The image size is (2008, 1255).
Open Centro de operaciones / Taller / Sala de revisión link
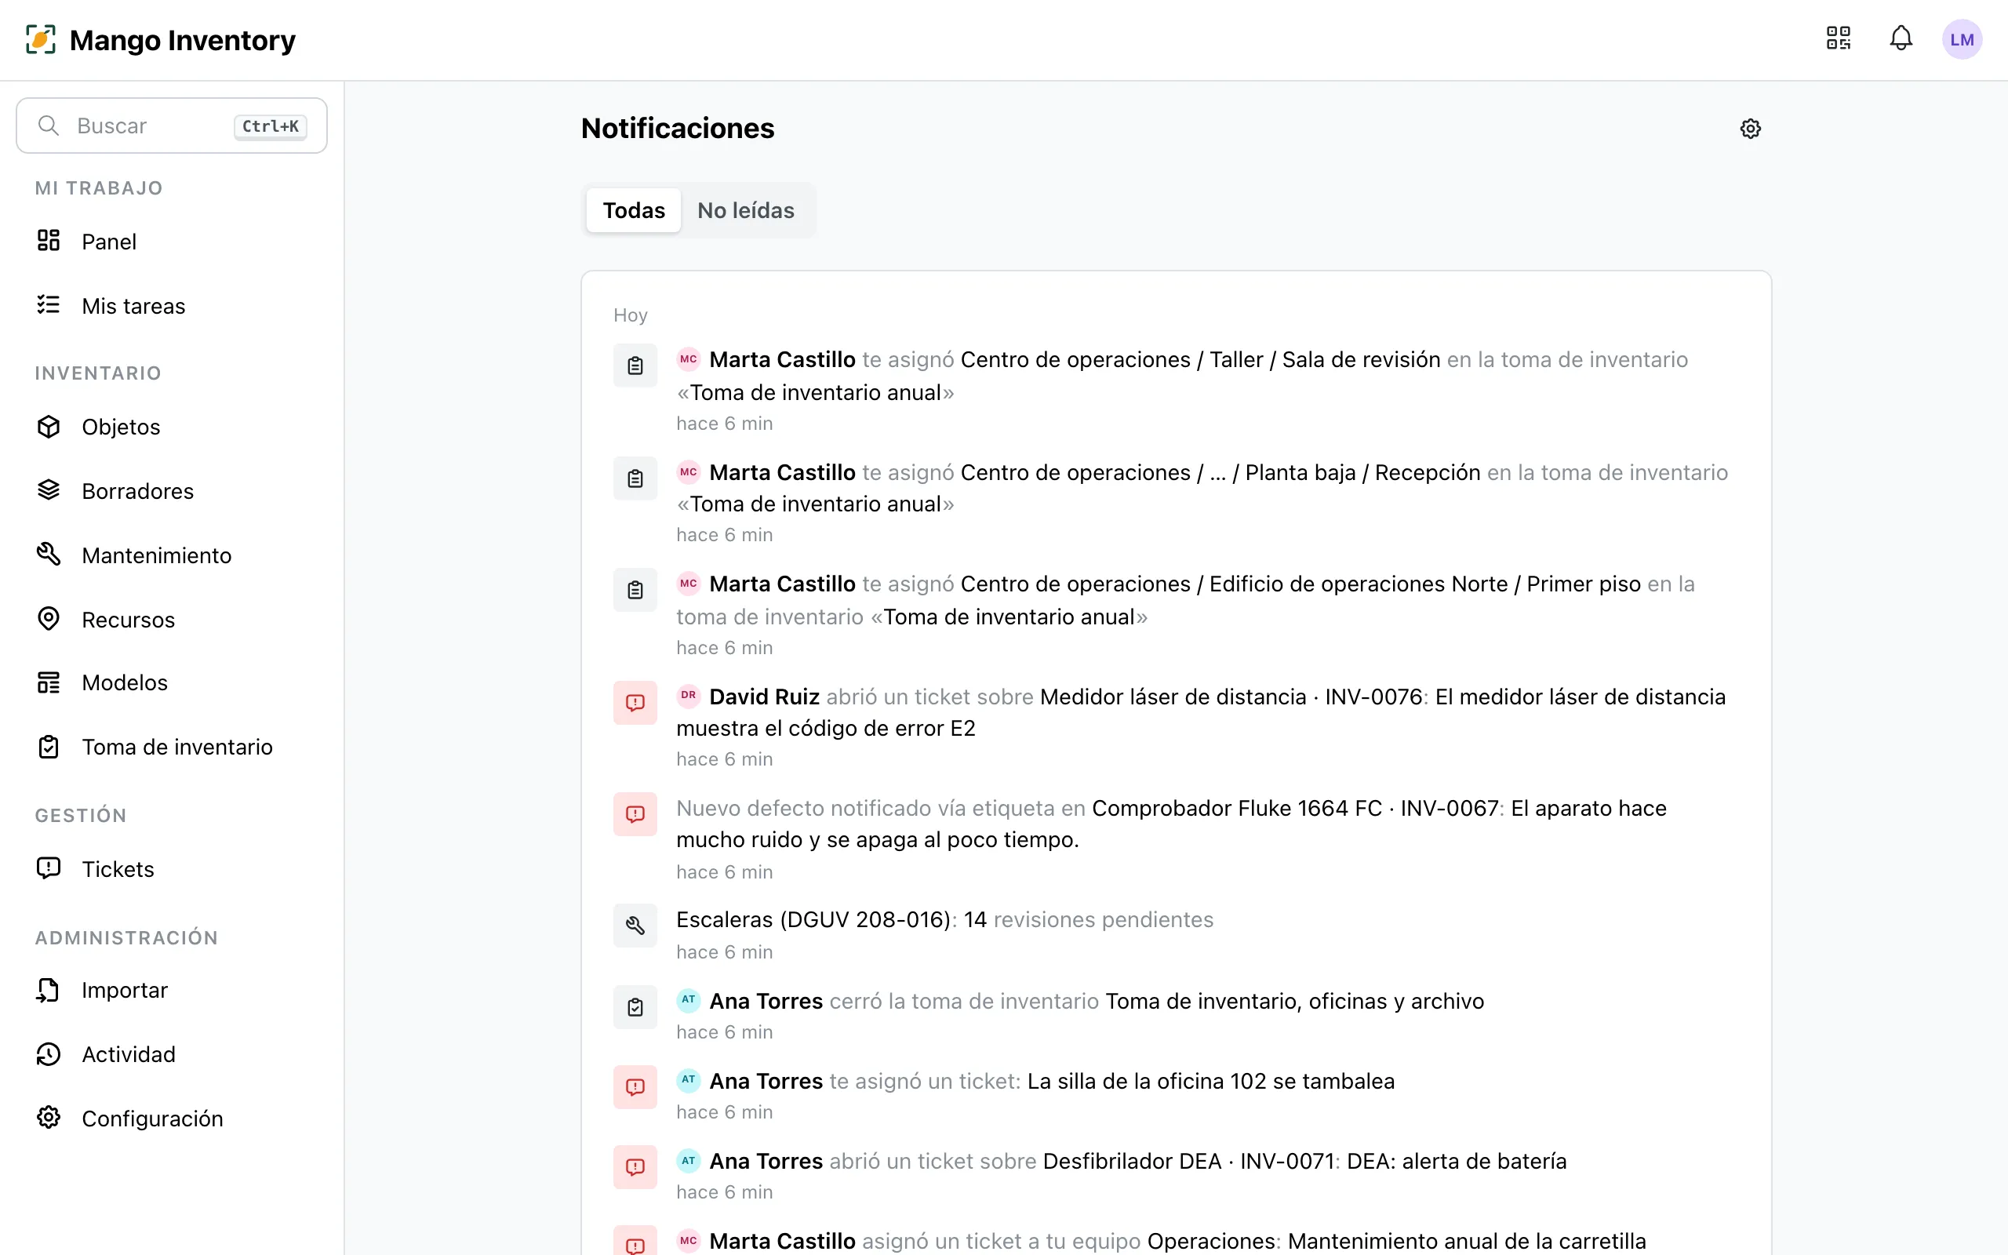pos(1200,359)
